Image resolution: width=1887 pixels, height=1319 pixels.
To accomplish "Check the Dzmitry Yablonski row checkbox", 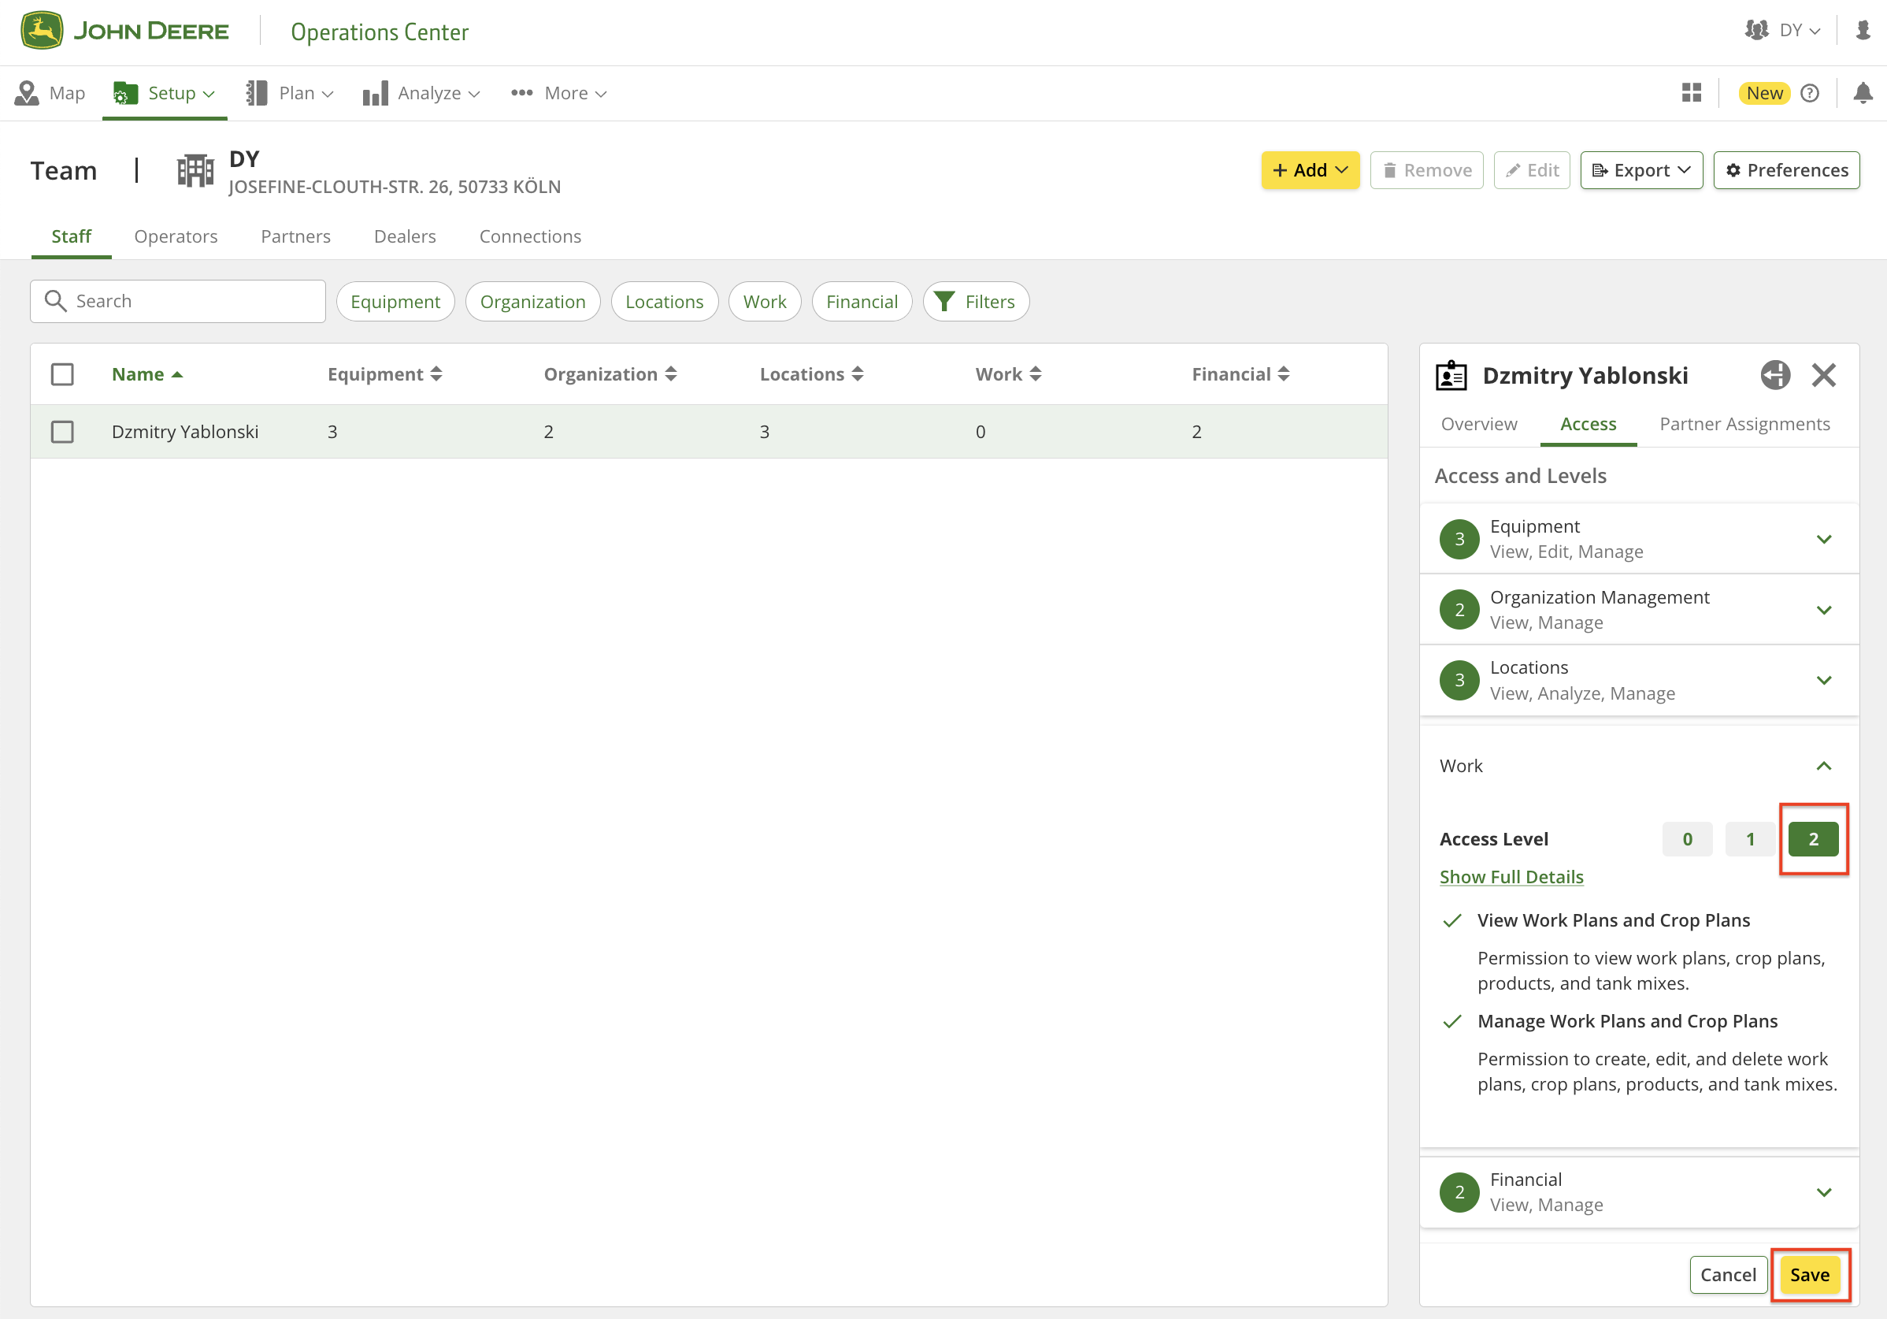I will [x=62, y=432].
